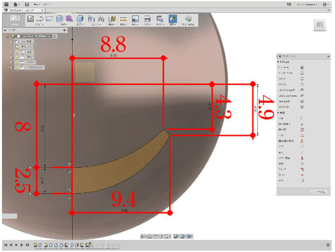Enable the Sketch Grid checkbox in palette options
The image size is (335, 252).
coord(302,73)
